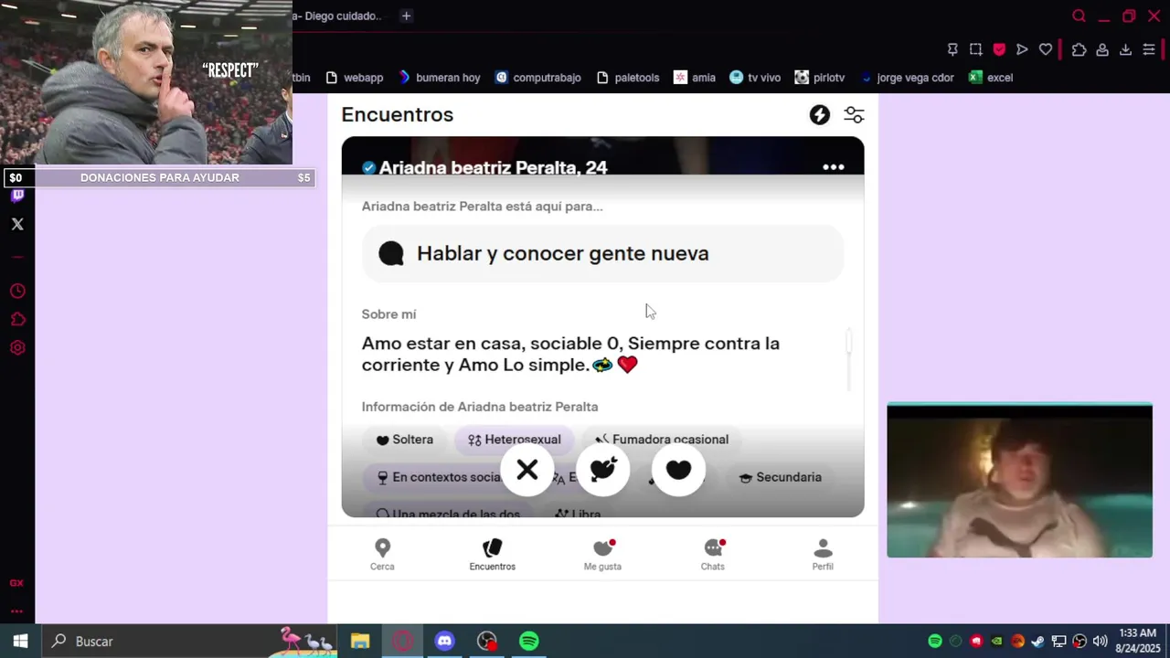Open the settings gear icon in the sidebar
Screen dimensions: 1170x658
pos(17,348)
